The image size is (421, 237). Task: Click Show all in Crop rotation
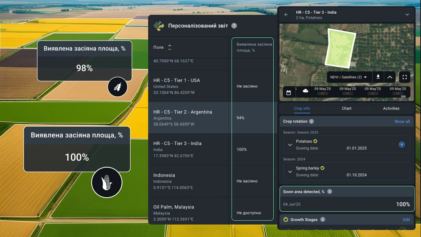click(x=402, y=122)
